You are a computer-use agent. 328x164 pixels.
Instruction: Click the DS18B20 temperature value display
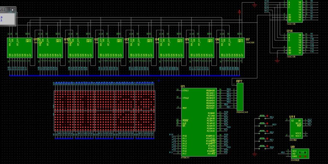pyautogui.click(x=302, y=152)
